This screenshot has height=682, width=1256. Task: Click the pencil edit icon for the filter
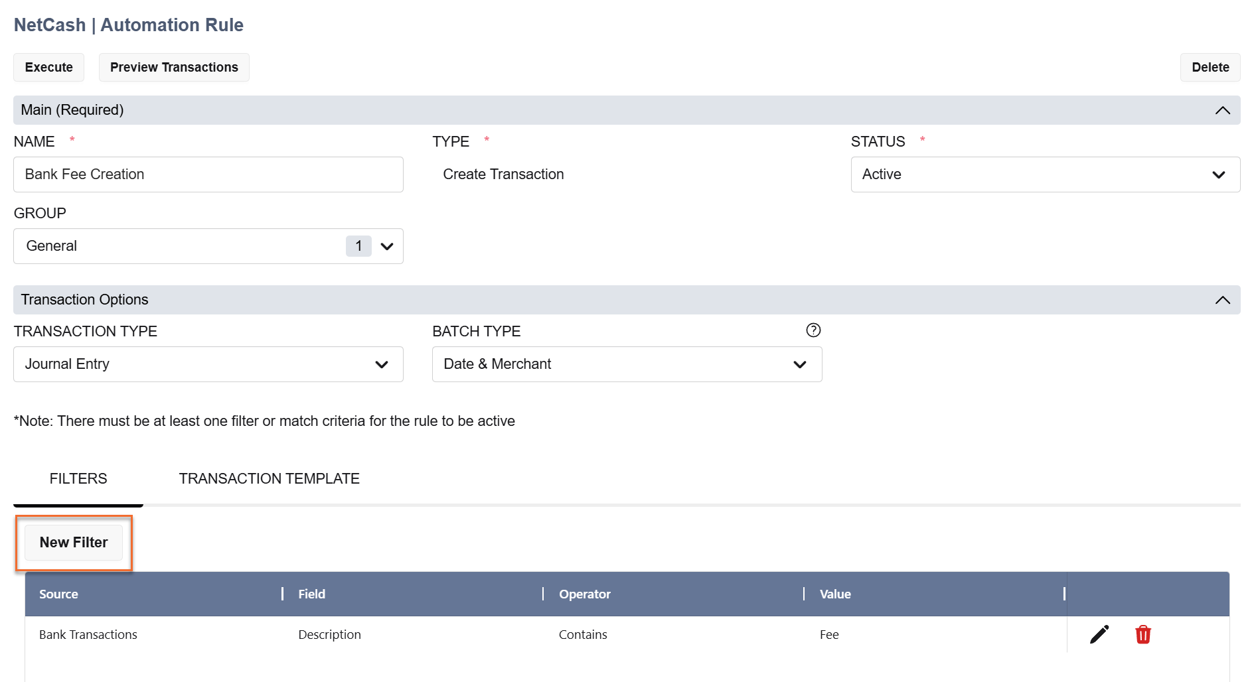[x=1099, y=634]
